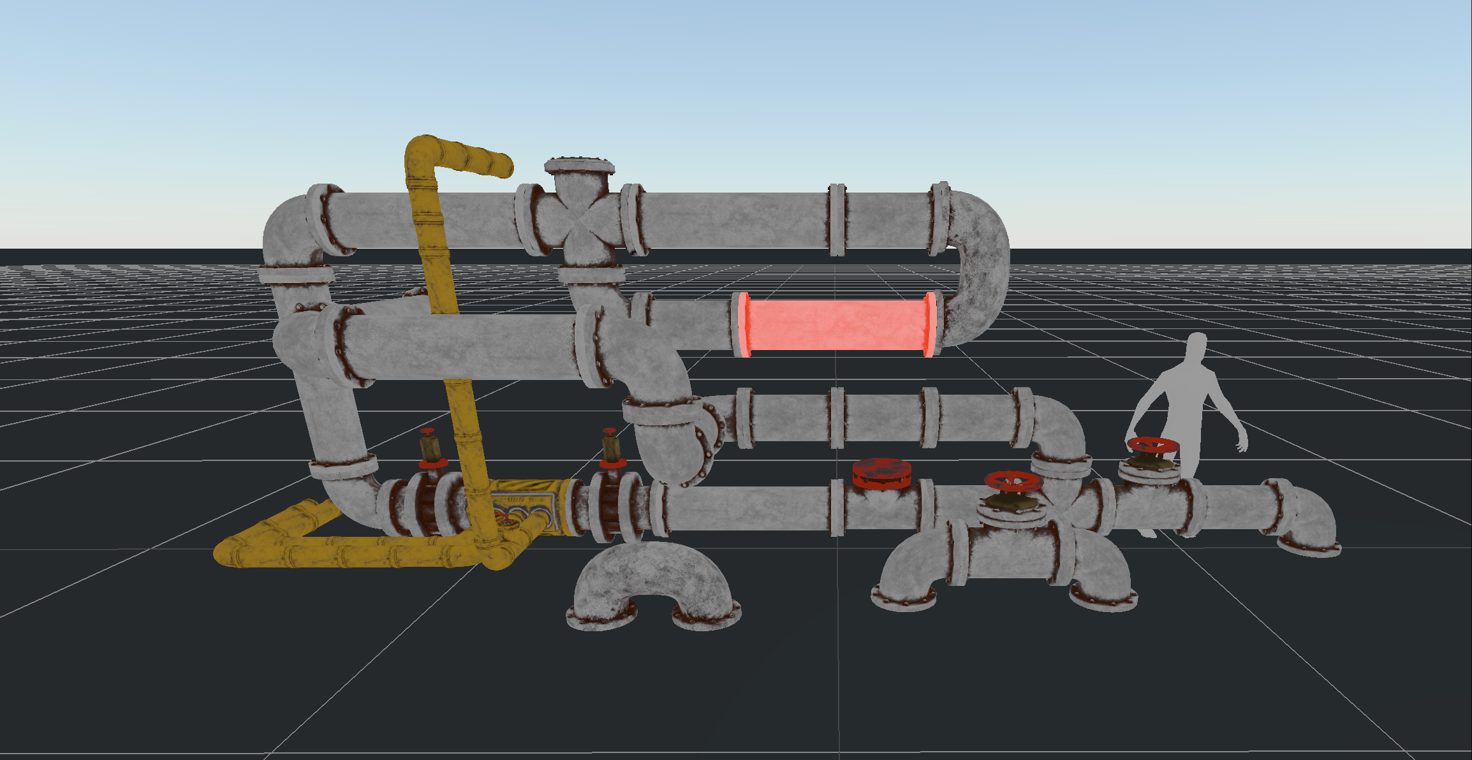Turn the middle red valve wheel

point(1014,481)
